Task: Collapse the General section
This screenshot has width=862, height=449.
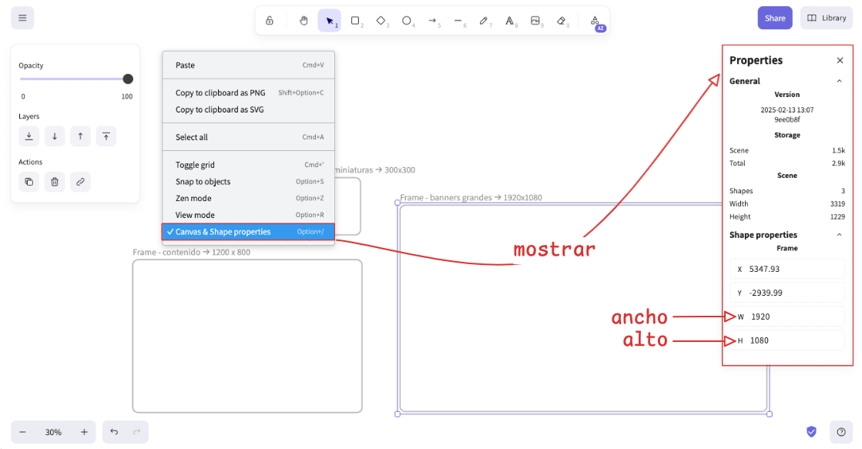Action: (839, 81)
